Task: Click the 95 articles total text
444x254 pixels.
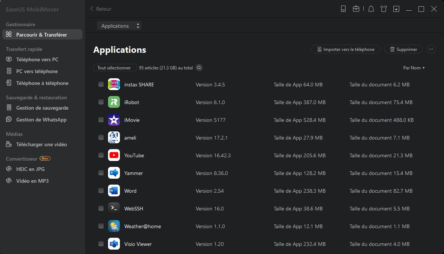Action: point(166,68)
